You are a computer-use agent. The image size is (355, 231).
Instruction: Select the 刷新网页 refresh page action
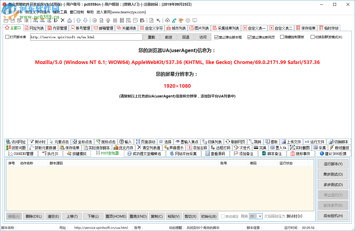pyautogui.click(x=235, y=142)
